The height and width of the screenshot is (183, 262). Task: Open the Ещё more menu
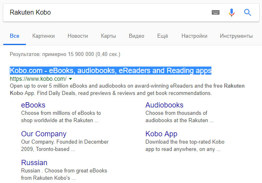[162, 36]
